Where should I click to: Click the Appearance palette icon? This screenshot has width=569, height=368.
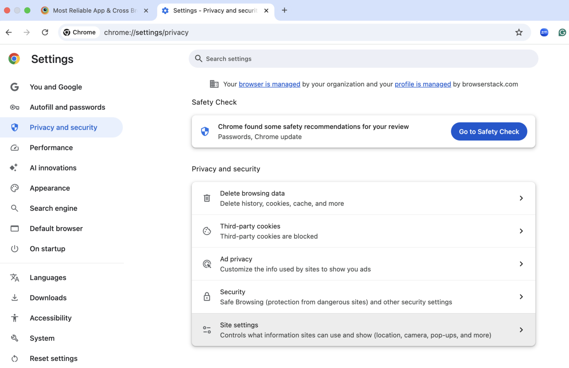(15, 188)
